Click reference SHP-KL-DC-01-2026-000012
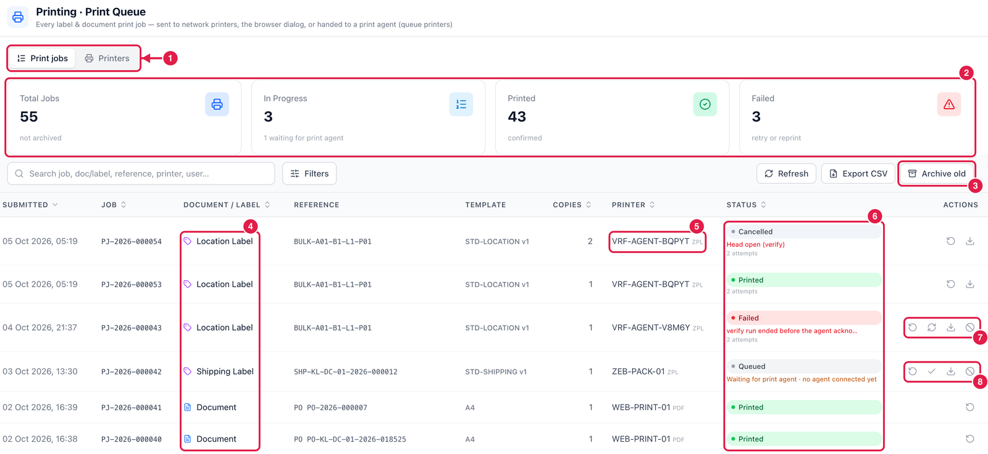The width and height of the screenshot is (988, 454). click(346, 372)
